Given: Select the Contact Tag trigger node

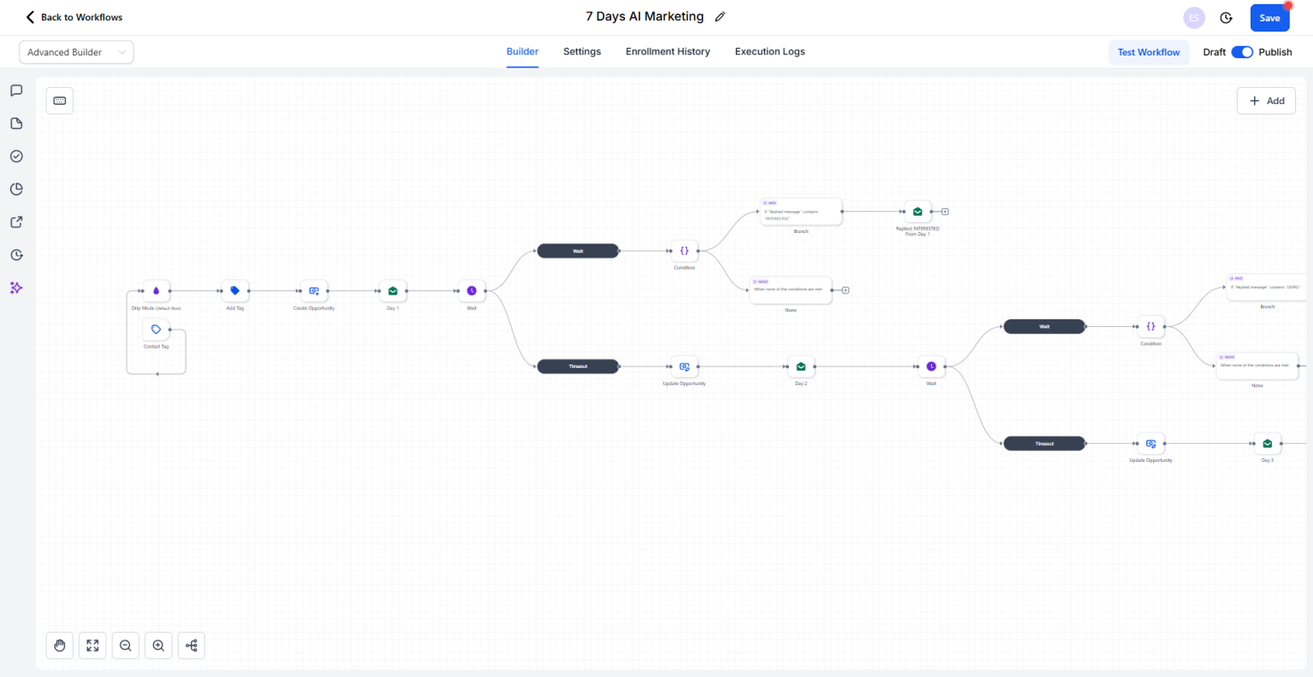Looking at the screenshot, I should pyautogui.click(x=156, y=330).
